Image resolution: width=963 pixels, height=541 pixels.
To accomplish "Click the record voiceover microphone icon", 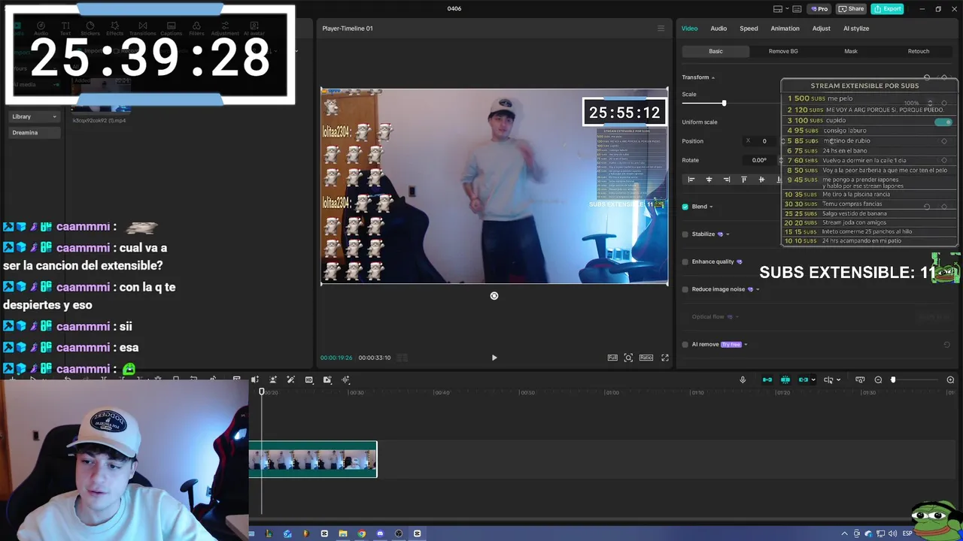I will click(743, 379).
